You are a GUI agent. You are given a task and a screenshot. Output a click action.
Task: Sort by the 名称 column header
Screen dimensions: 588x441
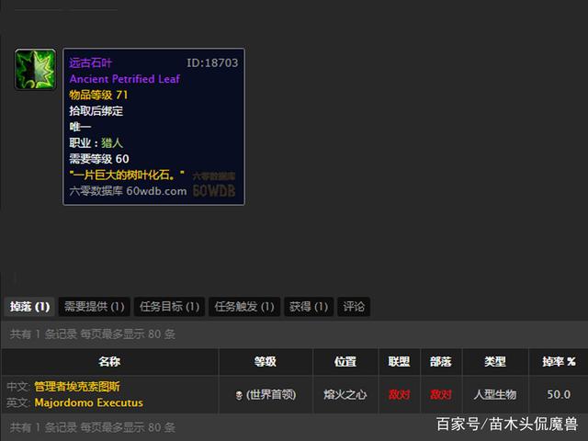(x=109, y=361)
